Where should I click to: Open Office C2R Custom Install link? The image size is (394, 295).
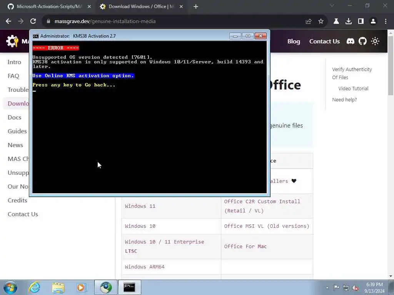pos(262,206)
